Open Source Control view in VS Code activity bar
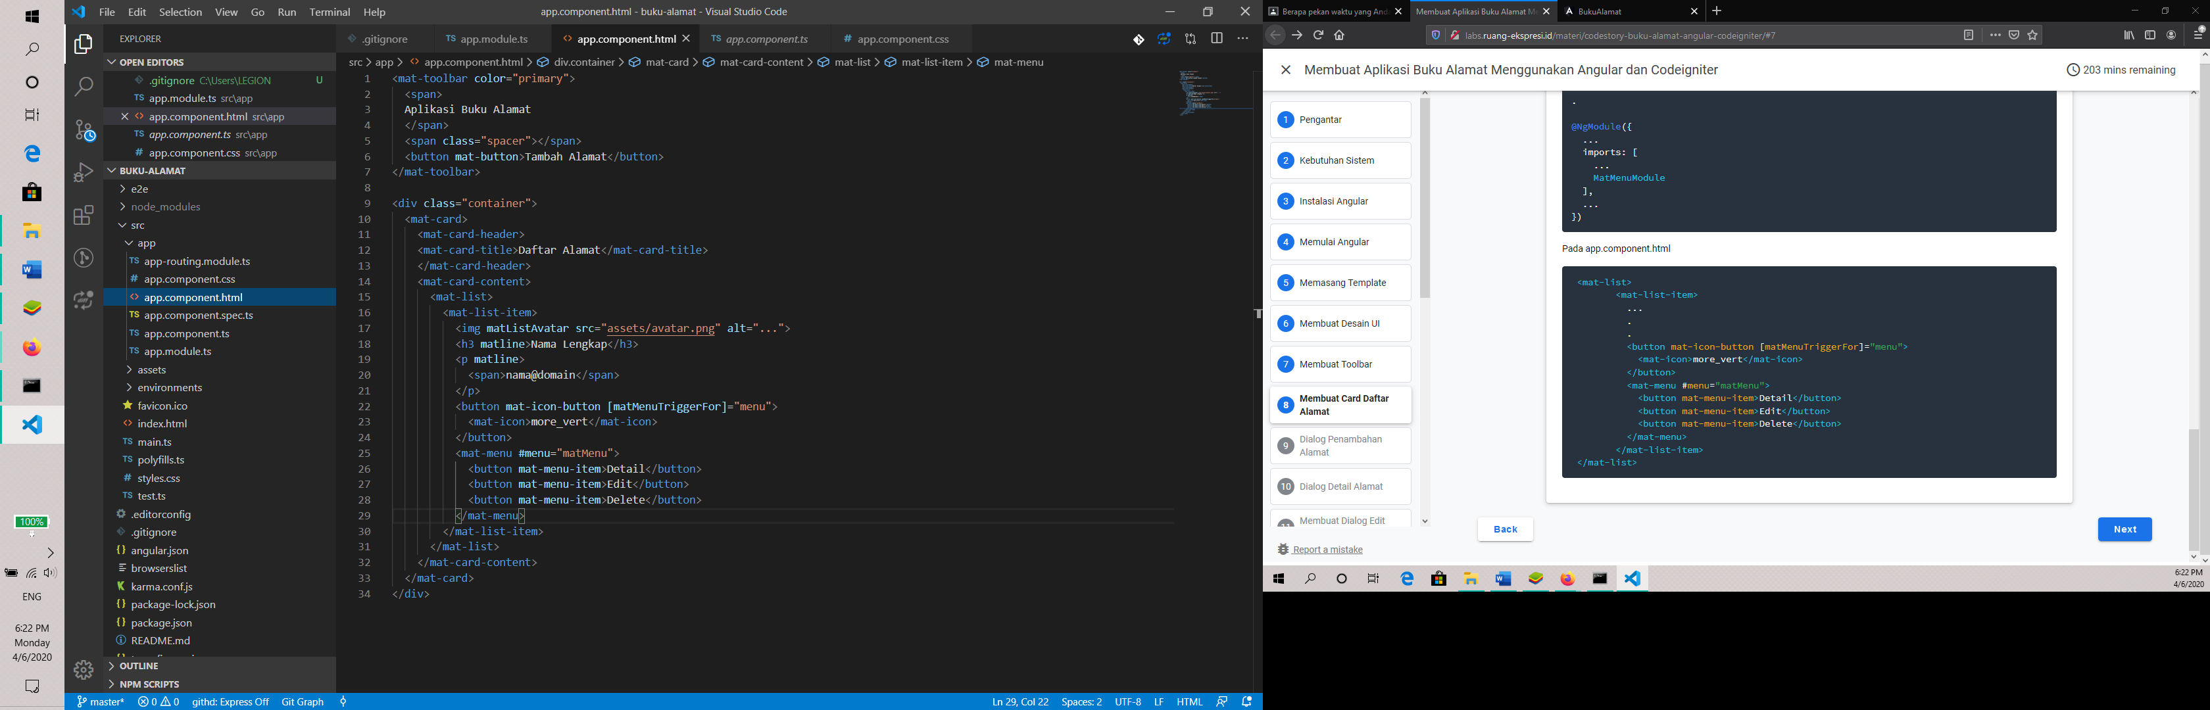This screenshot has width=2210, height=710. pyautogui.click(x=84, y=130)
